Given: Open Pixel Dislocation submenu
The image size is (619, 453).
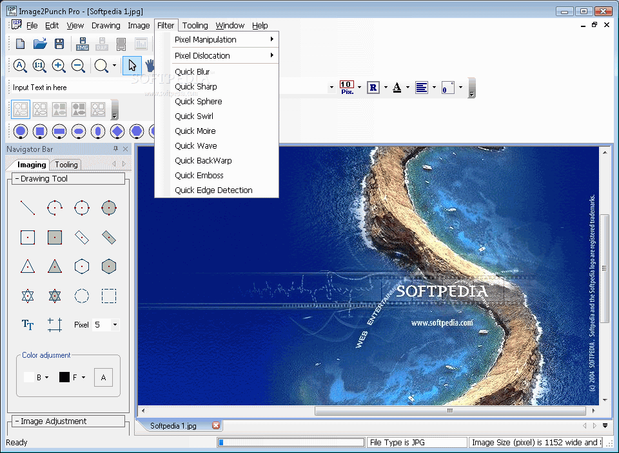Looking at the screenshot, I should pos(224,55).
